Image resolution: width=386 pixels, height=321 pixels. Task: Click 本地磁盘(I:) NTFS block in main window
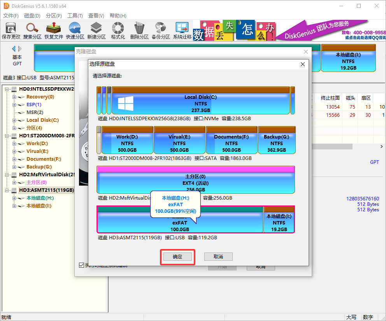348,58
